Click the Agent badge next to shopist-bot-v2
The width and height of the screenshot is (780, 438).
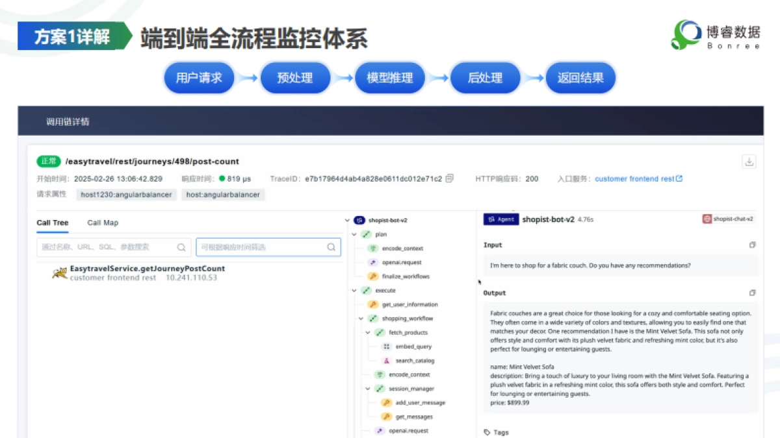point(499,219)
